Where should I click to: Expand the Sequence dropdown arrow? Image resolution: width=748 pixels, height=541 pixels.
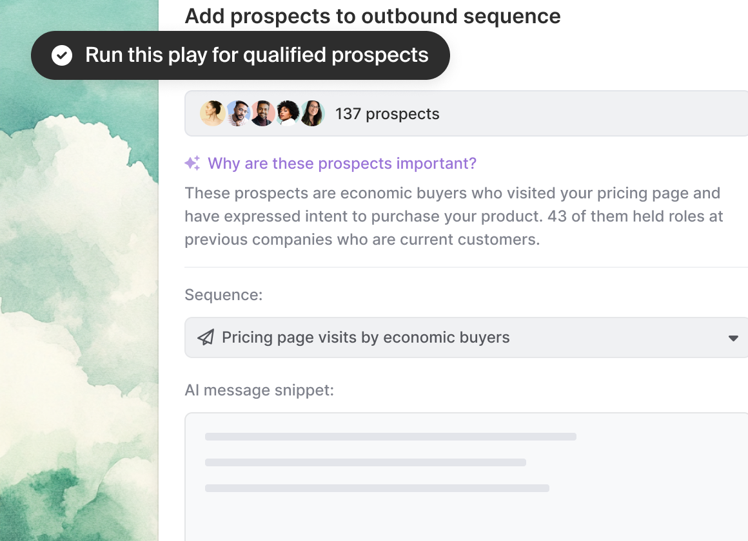pyautogui.click(x=733, y=338)
